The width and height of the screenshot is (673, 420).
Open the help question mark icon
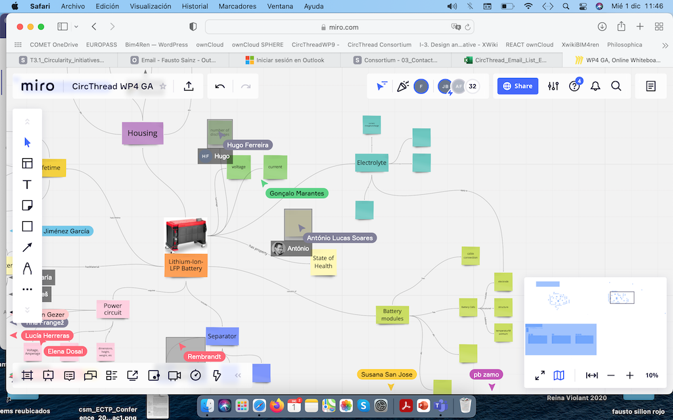tap(574, 86)
